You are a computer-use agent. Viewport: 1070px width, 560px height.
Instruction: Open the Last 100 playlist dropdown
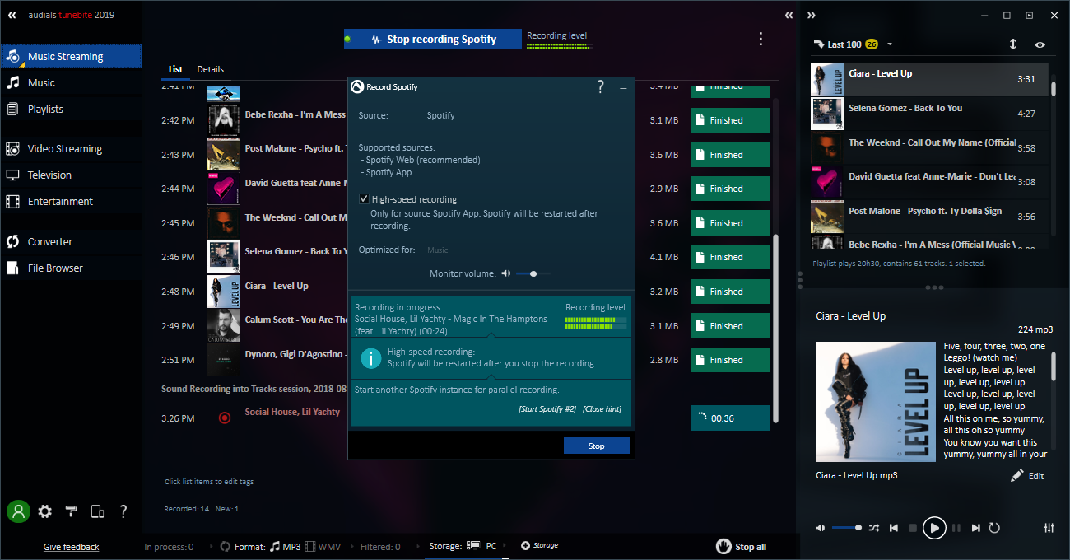[x=890, y=44]
